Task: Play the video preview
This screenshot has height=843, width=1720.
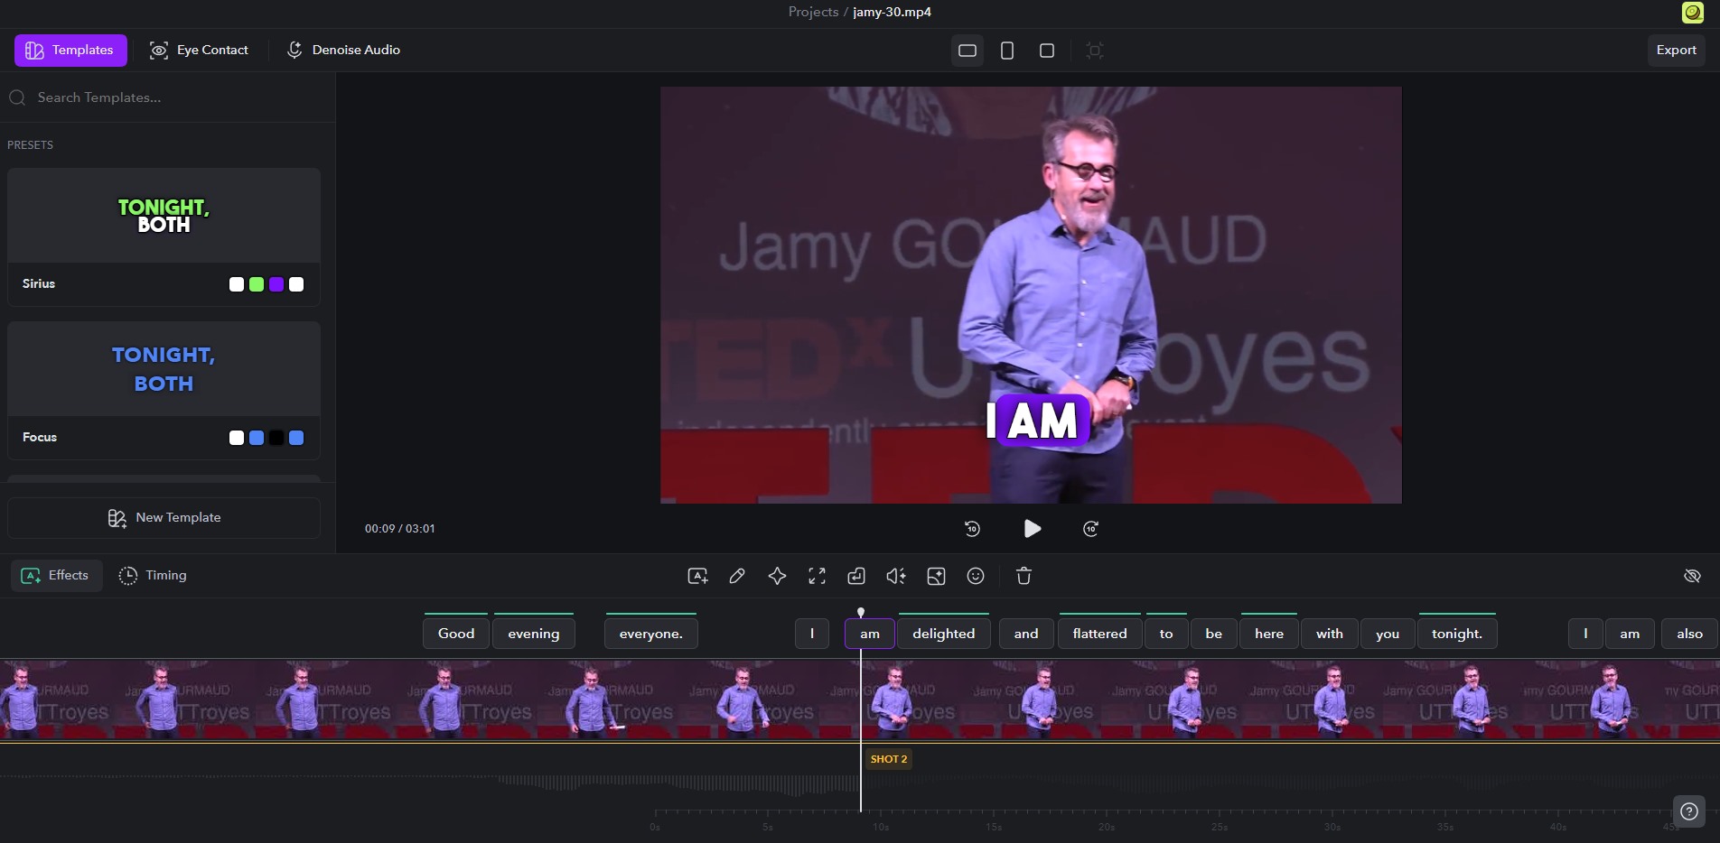Action: pyautogui.click(x=1032, y=529)
